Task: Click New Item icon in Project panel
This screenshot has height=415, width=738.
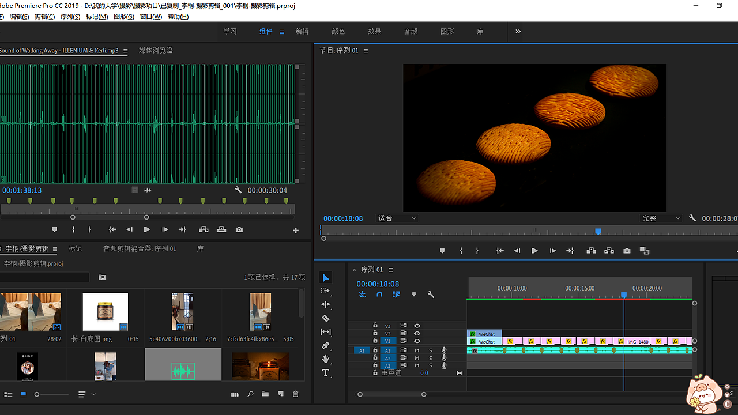Action: click(x=281, y=394)
